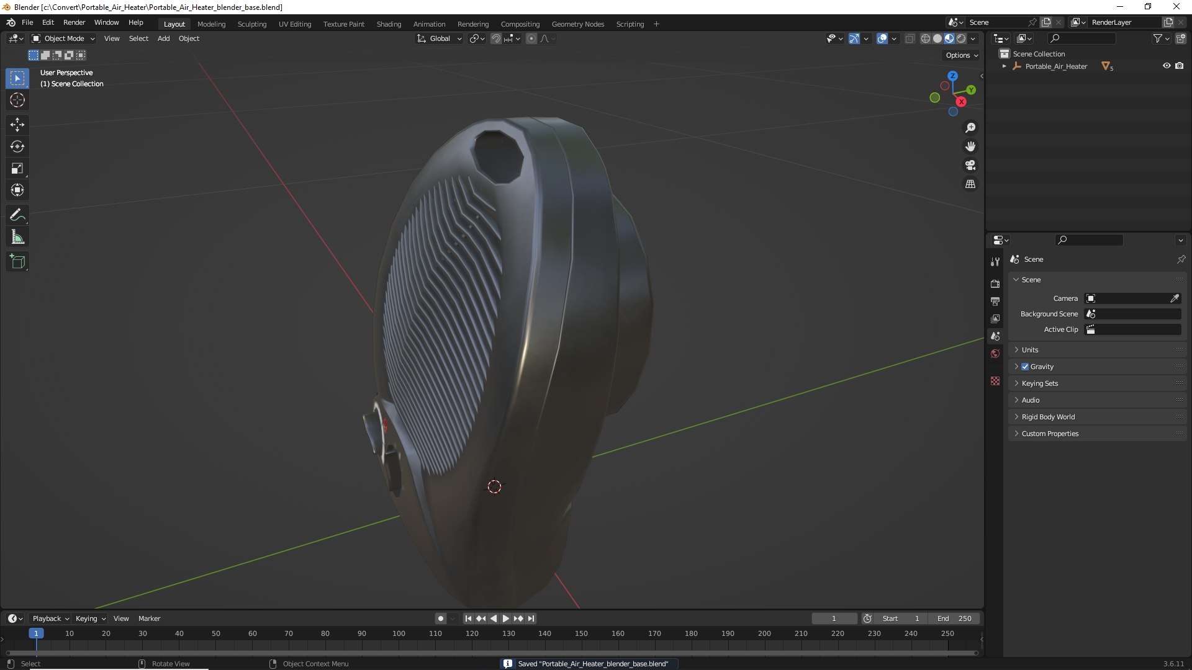Activate the Move tool
Screen dimensions: 1192x670
coord(17,125)
